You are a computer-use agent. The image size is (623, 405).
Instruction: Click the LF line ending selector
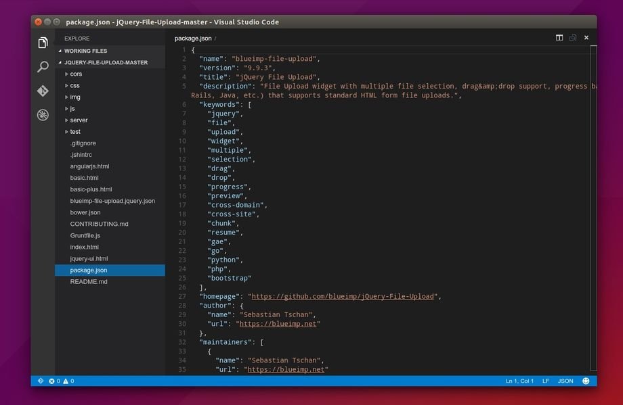(546, 381)
